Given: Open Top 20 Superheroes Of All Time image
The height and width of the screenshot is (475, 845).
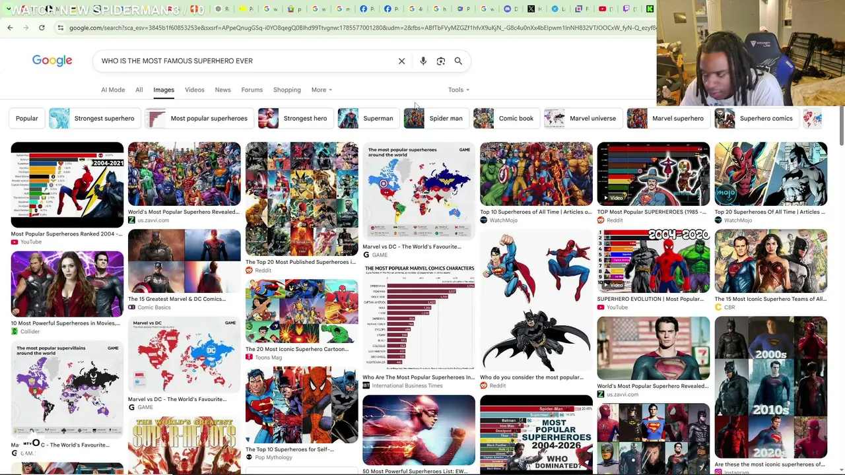Looking at the screenshot, I should tap(770, 174).
